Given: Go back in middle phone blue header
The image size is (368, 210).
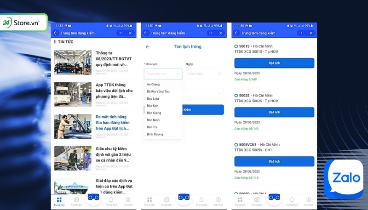Looking at the screenshot, I should pyautogui.click(x=146, y=33).
